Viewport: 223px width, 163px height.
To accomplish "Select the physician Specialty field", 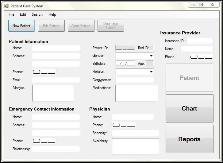I will pos(136,133).
